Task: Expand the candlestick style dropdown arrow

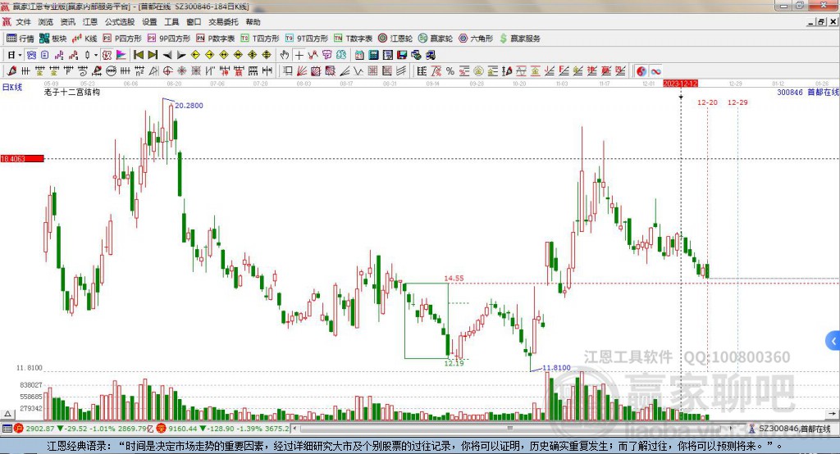Action: [x=96, y=55]
